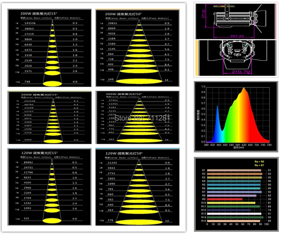Viewport: 284px width, 236px height.
Task: Click the purple R8 color bar
Action: pyautogui.click(x=232, y=195)
